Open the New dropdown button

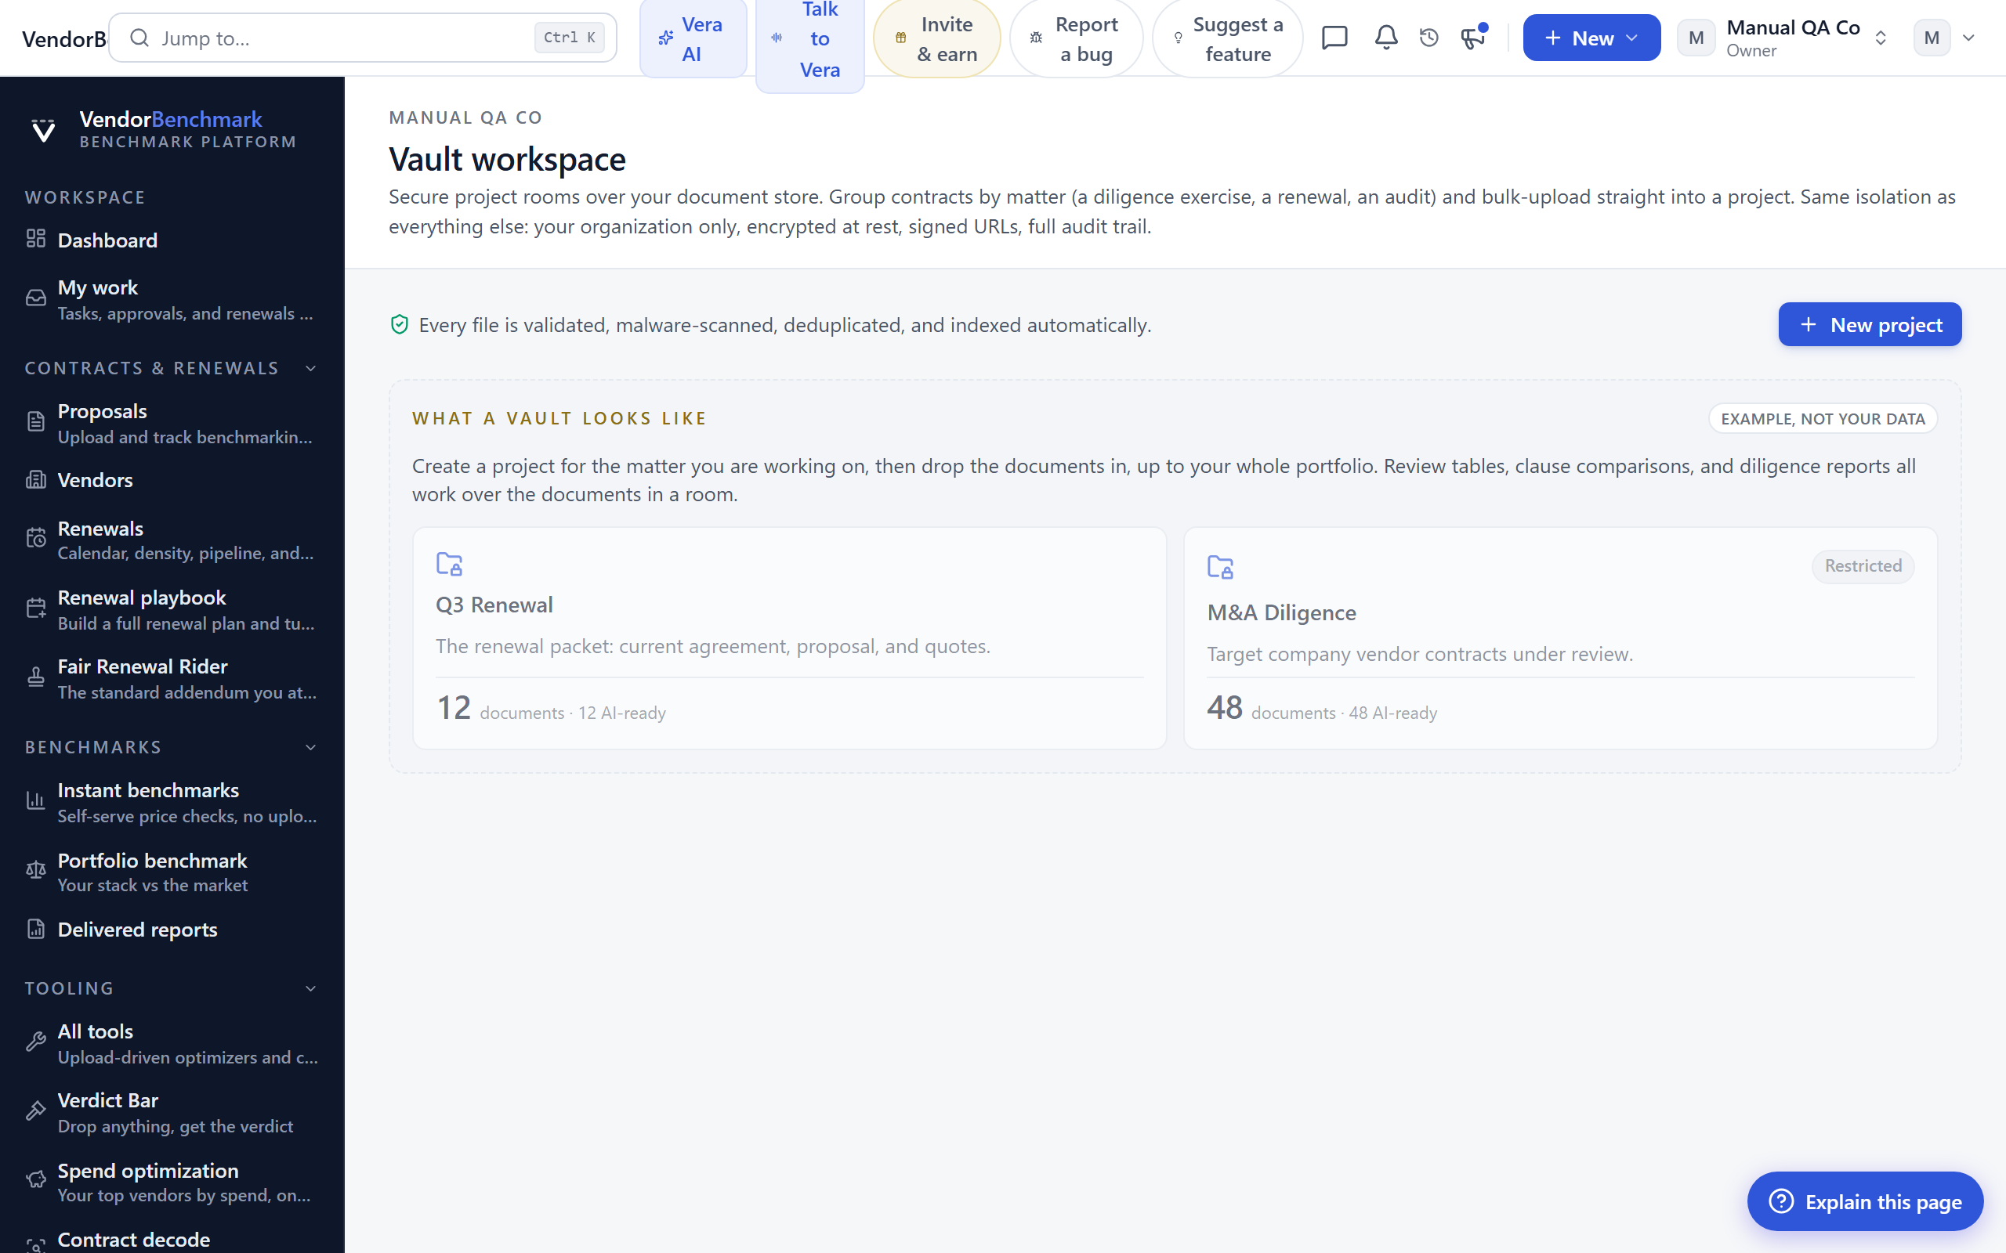[x=1591, y=38]
